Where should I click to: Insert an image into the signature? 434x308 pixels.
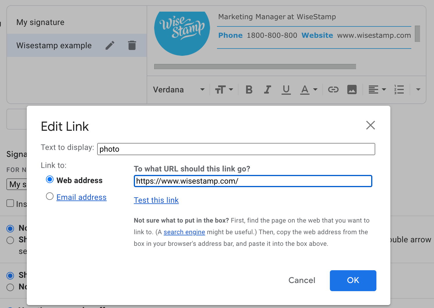click(x=352, y=89)
